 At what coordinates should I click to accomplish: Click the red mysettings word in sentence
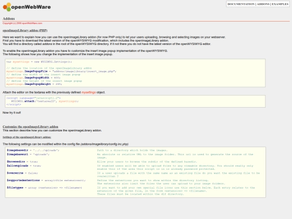89,92
